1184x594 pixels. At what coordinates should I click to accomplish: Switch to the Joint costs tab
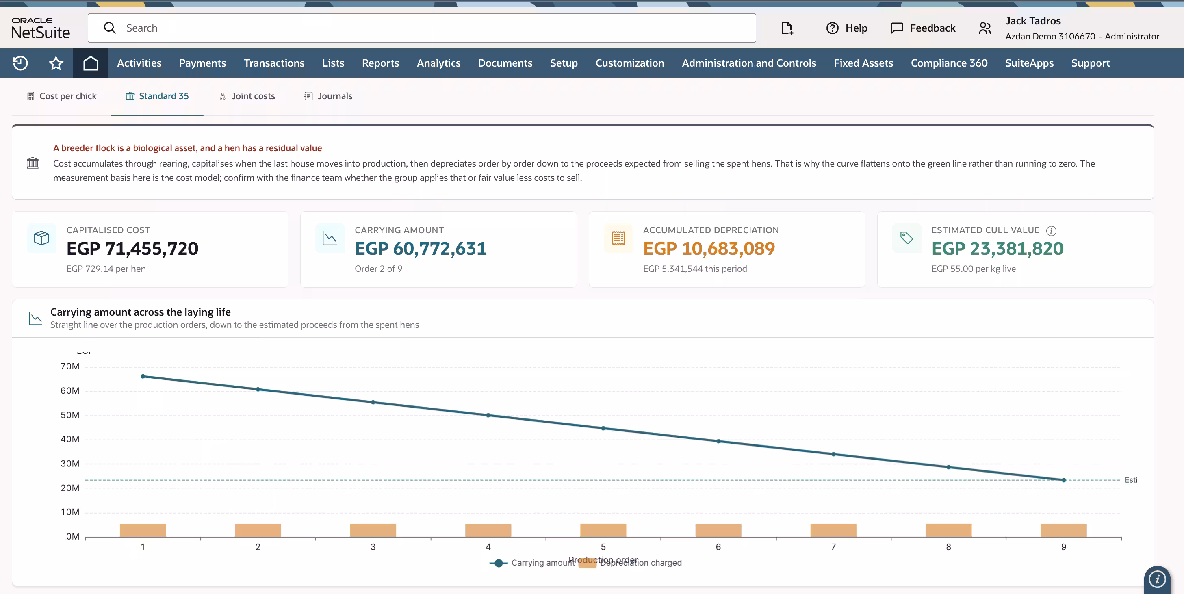point(247,96)
